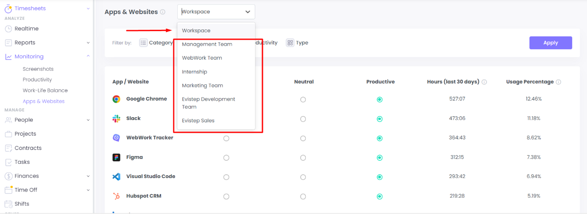This screenshot has height=214, width=587.
Task: Choose Workspace option in dropdown list
Action: [x=216, y=31]
